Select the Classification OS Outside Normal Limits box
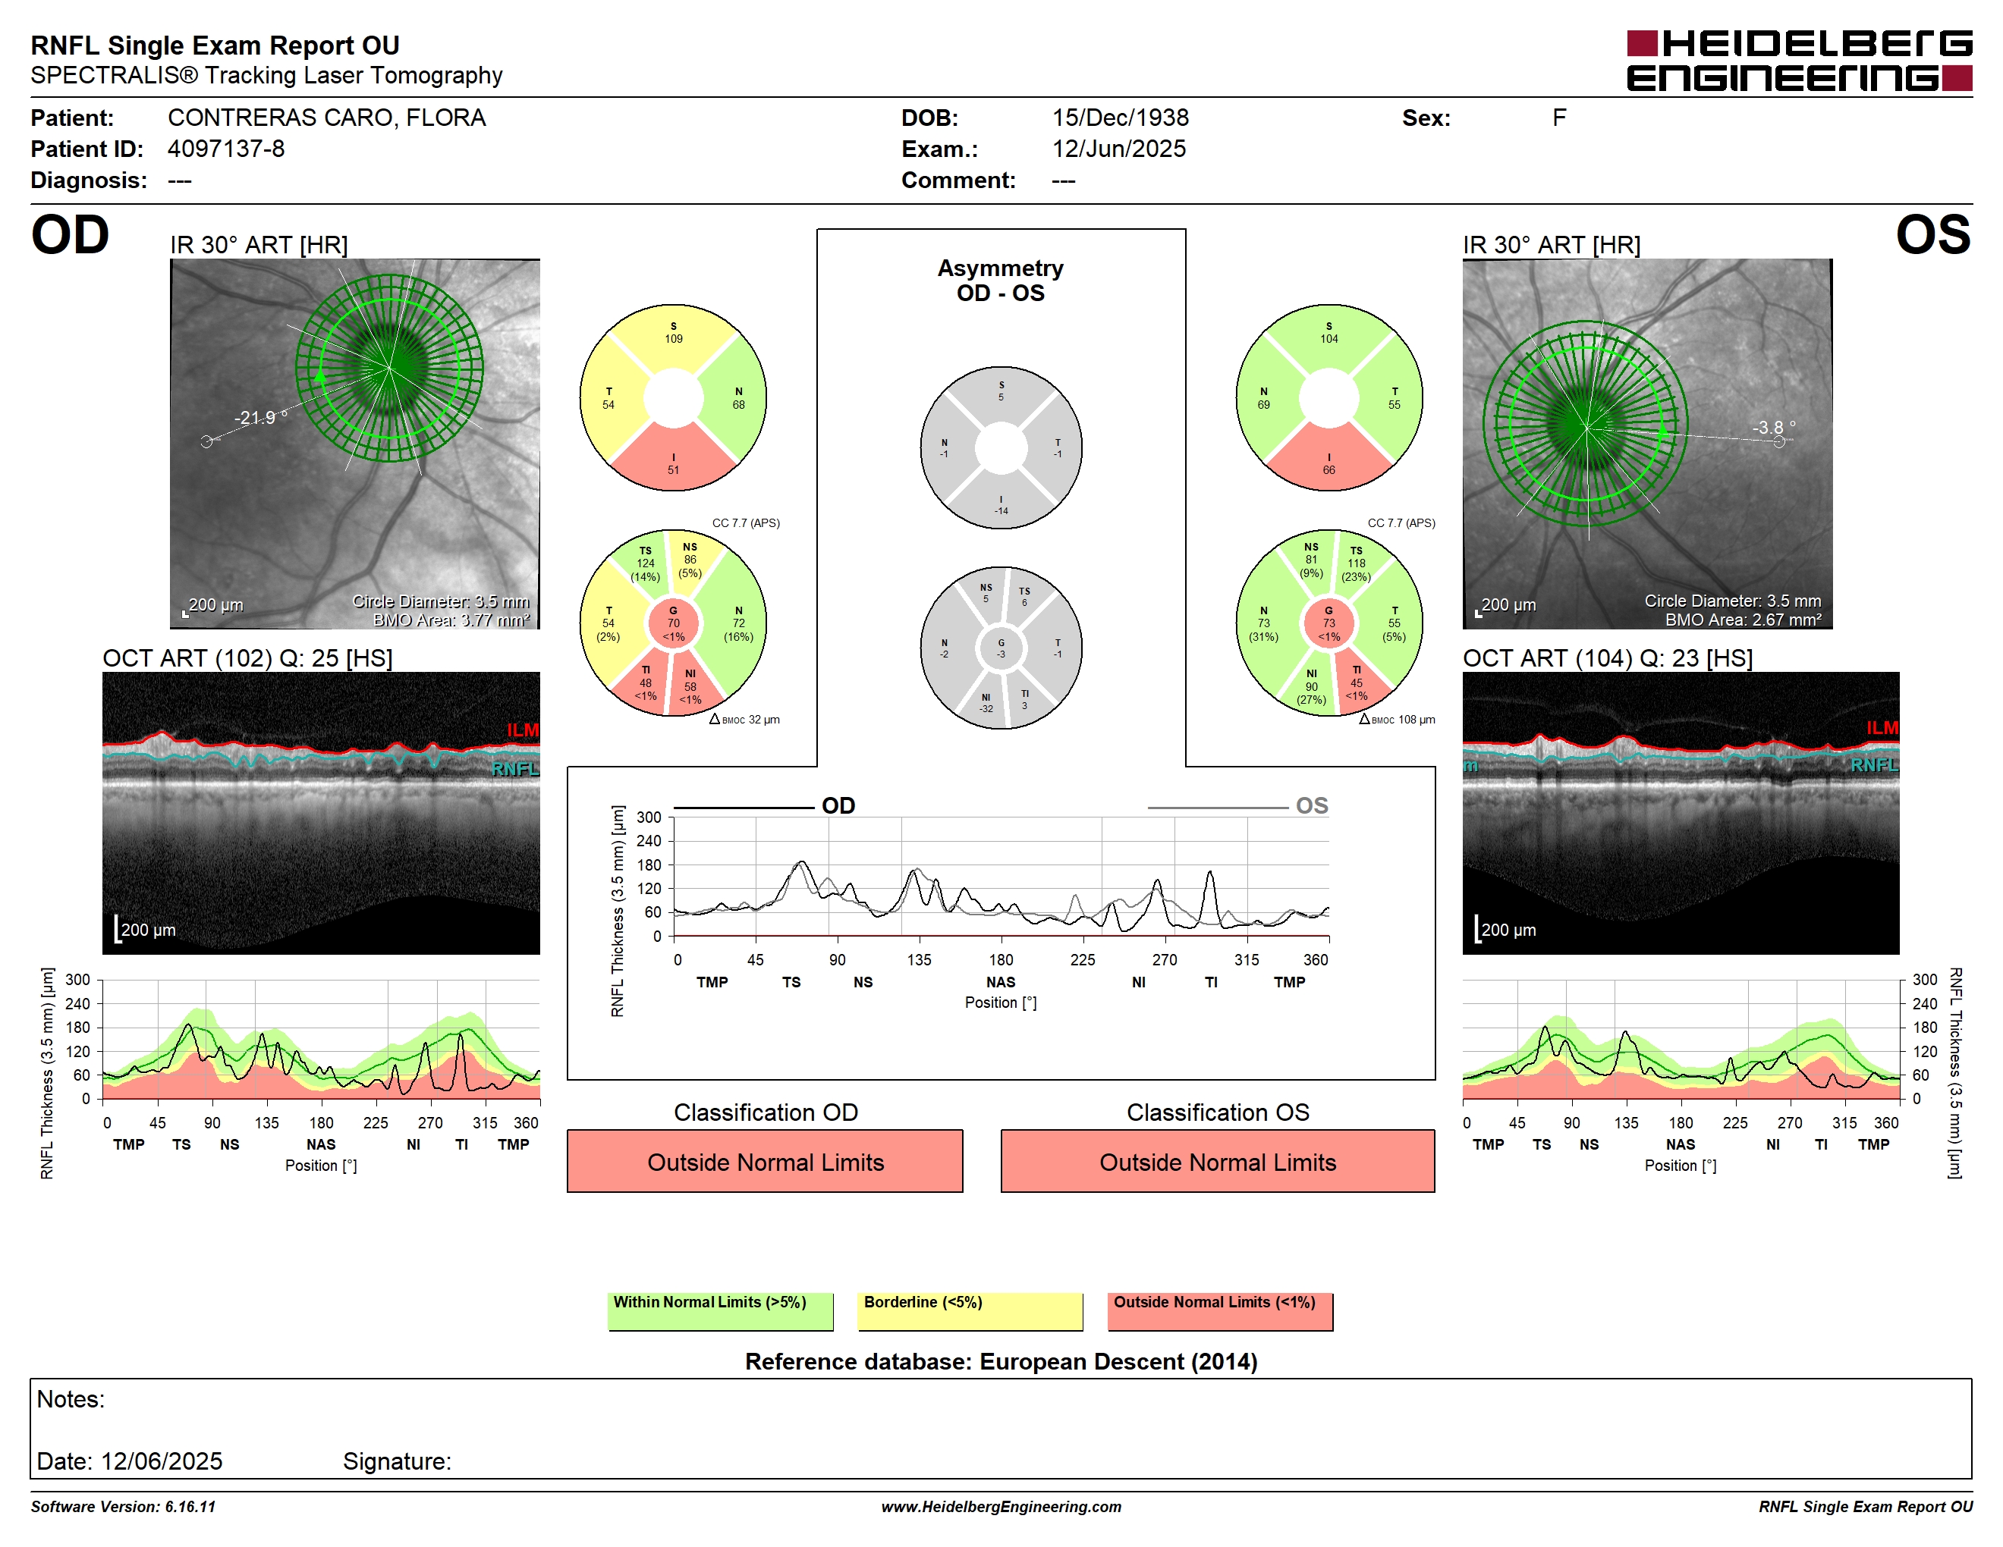 coord(1217,1161)
